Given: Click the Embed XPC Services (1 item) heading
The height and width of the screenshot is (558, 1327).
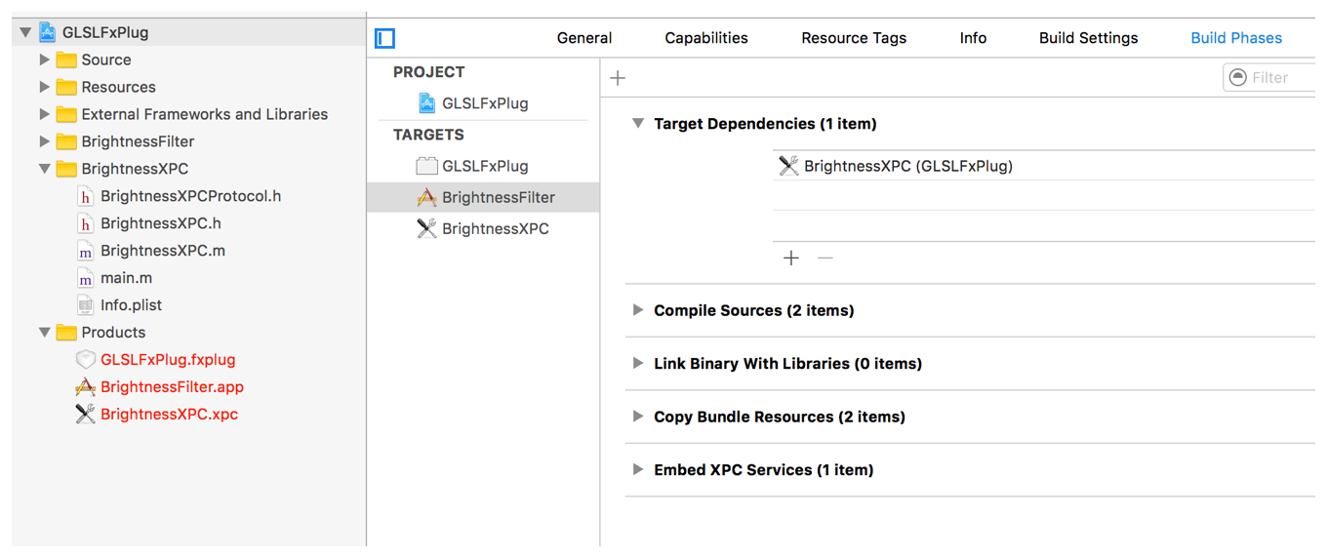Looking at the screenshot, I should coord(763,469).
